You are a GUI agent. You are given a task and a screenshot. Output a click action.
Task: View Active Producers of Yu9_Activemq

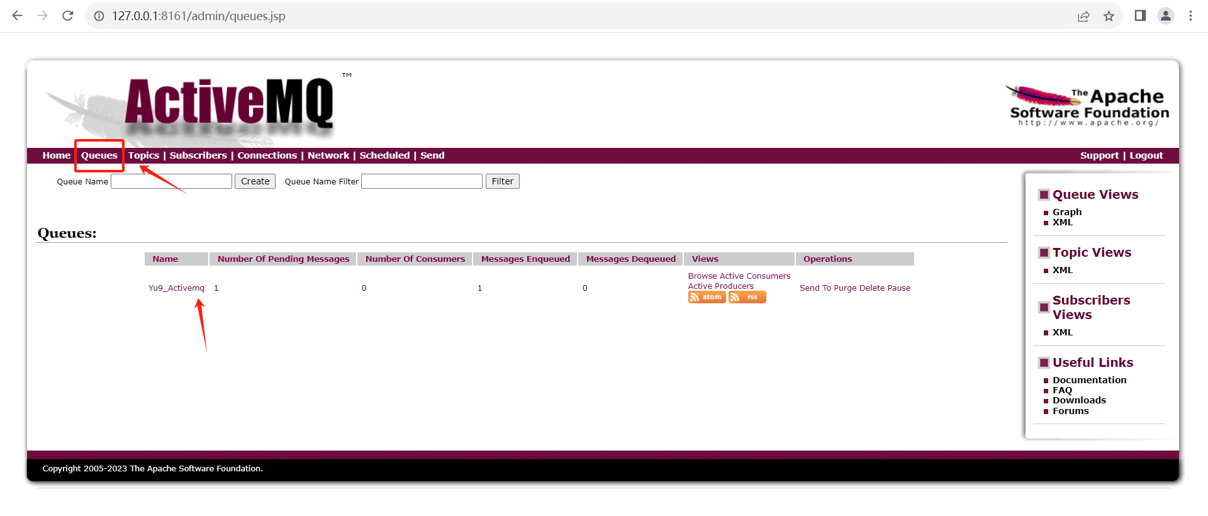click(720, 286)
